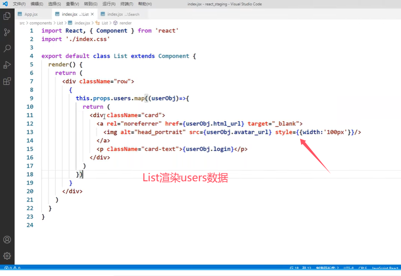The width and height of the screenshot is (401, 276).
Task: Click className="row" on line 7
Action: coord(105,81)
